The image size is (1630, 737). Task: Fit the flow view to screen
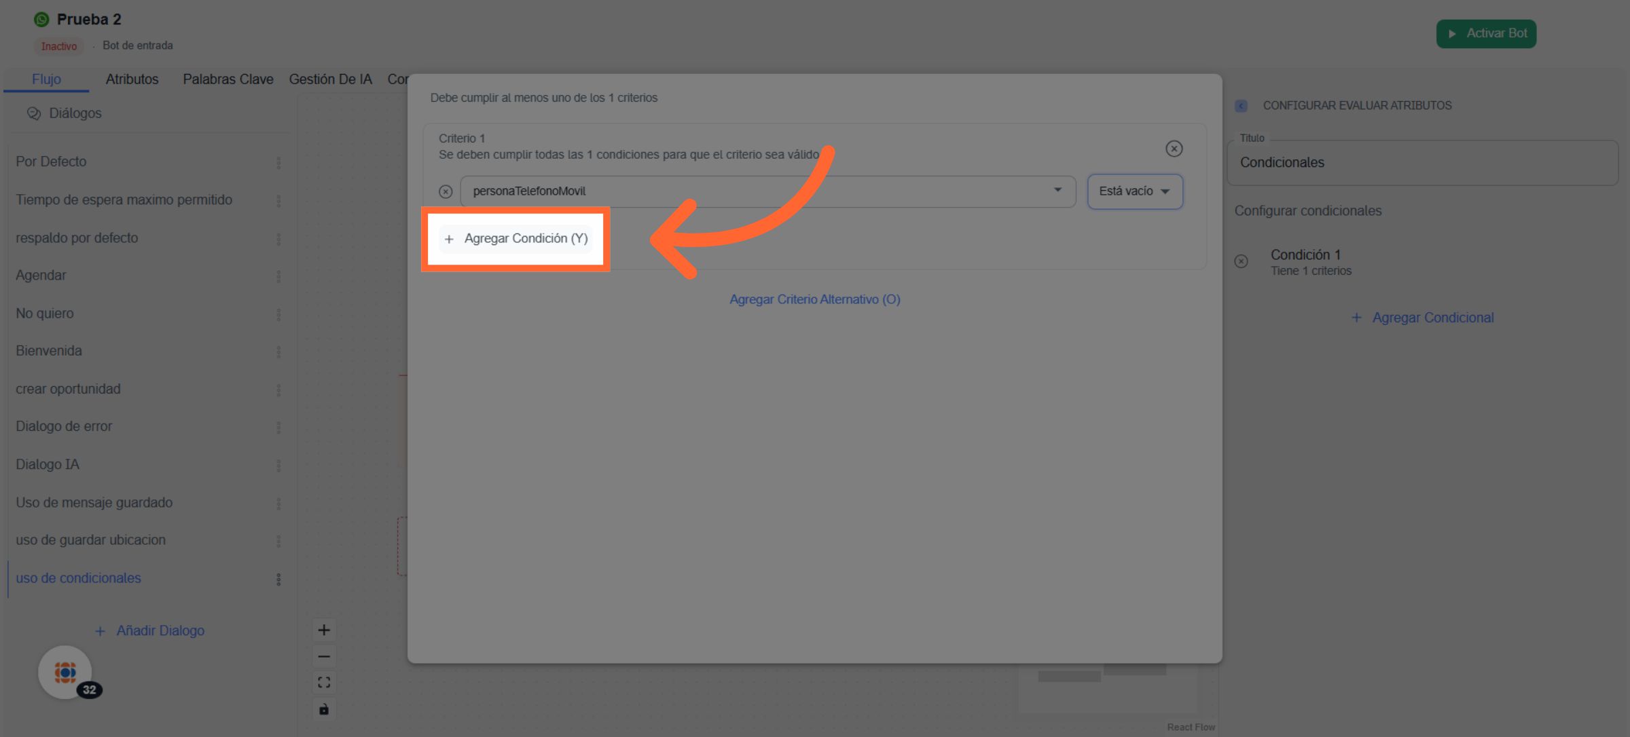click(x=324, y=682)
